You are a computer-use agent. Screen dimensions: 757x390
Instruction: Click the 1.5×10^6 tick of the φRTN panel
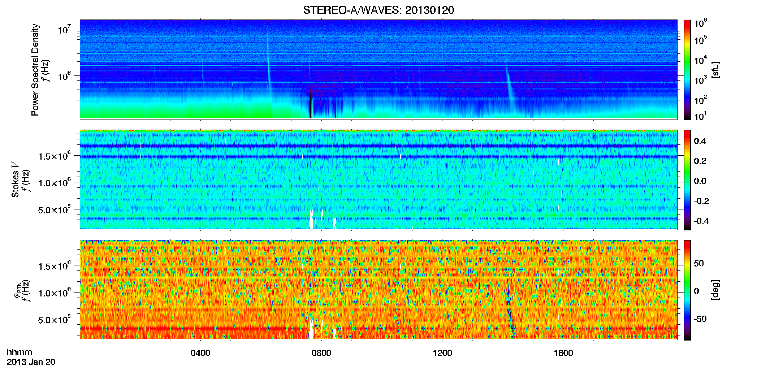tap(54, 266)
